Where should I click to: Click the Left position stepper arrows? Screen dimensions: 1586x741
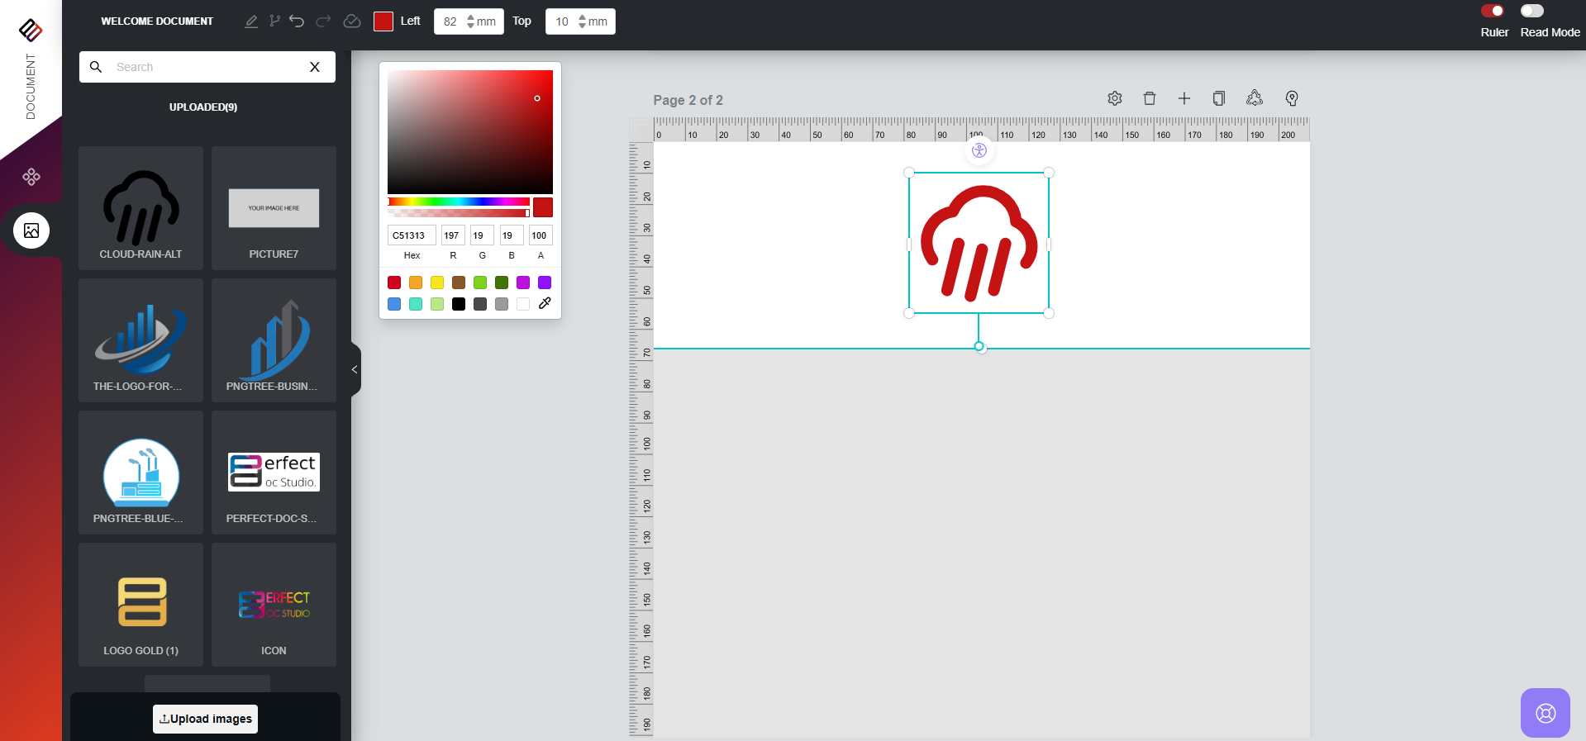pos(471,21)
